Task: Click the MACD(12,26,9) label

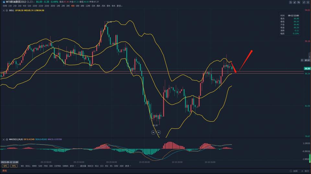Action: (16, 140)
